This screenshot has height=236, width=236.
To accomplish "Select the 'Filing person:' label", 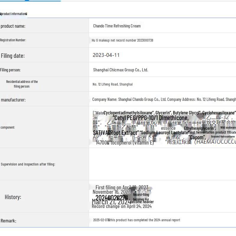I will point(10,70).
